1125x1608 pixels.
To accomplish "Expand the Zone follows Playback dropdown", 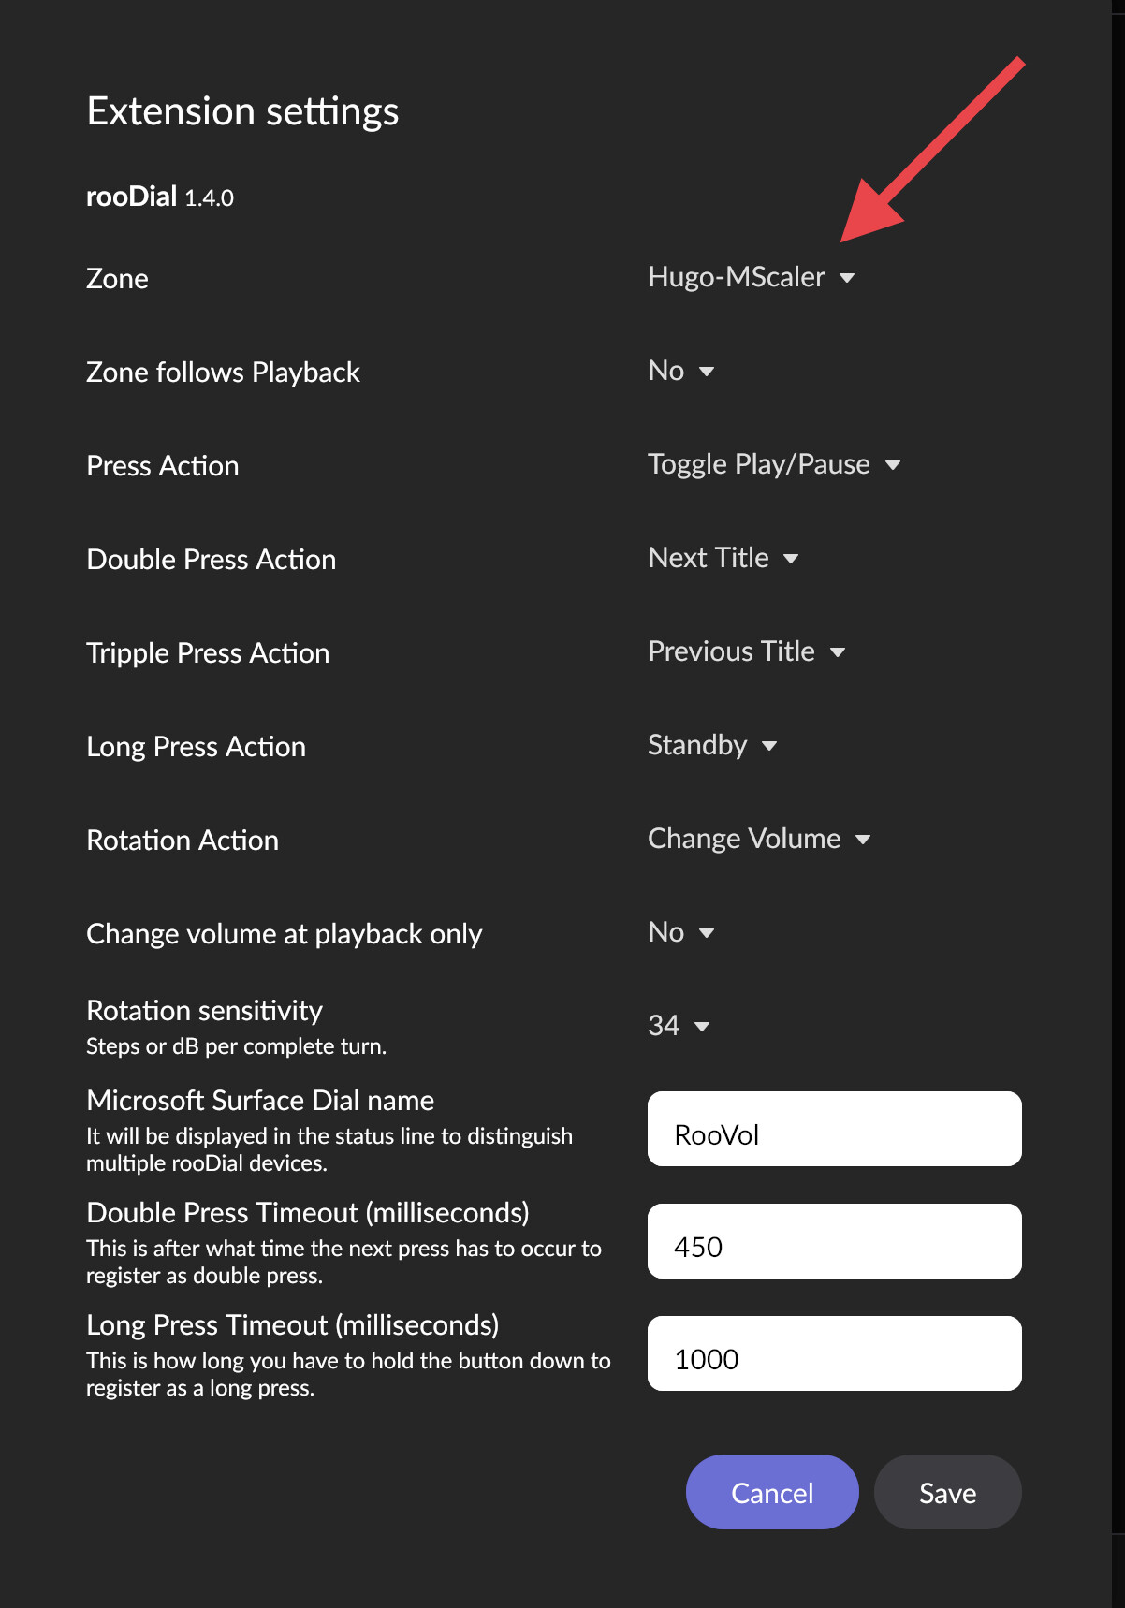I will coord(680,371).
